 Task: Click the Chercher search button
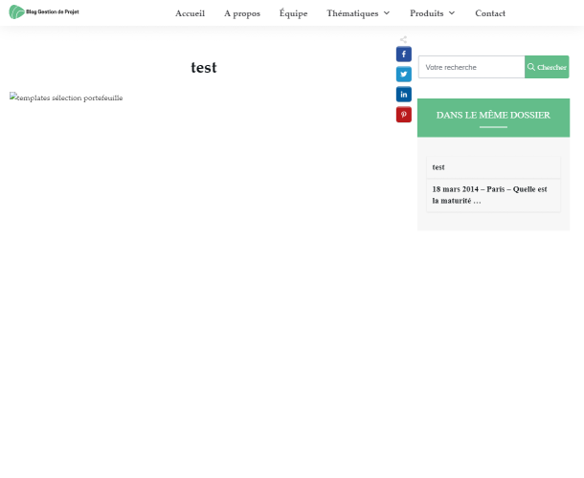(547, 67)
